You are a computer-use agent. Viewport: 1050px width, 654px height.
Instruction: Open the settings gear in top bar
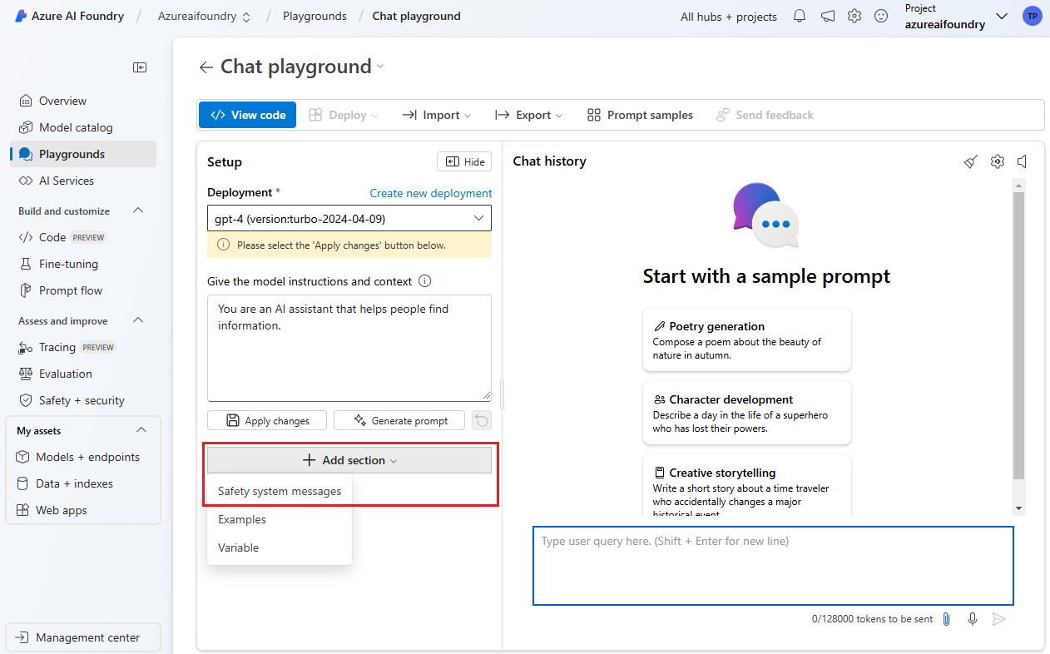click(x=854, y=16)
